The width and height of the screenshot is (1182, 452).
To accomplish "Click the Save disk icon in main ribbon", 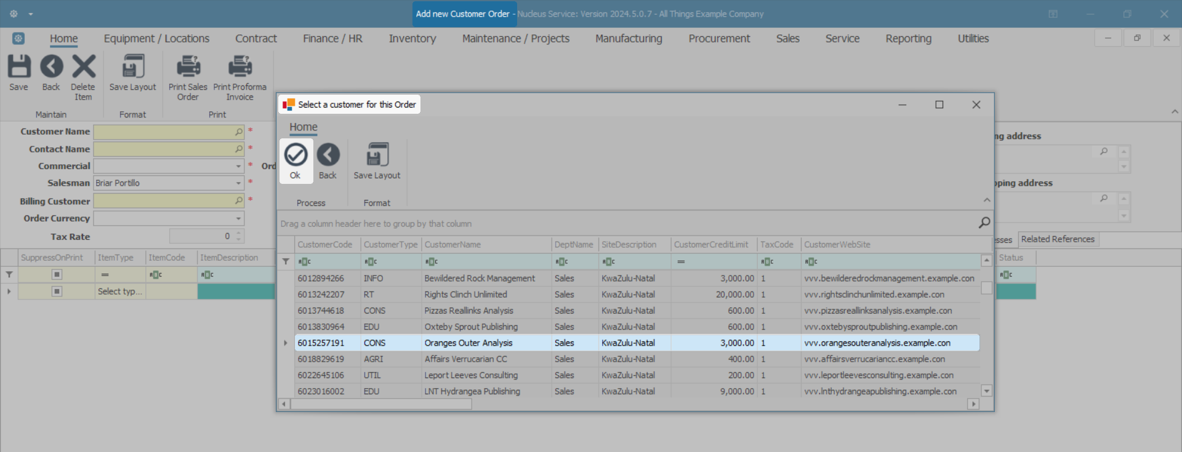I will 18,66.
